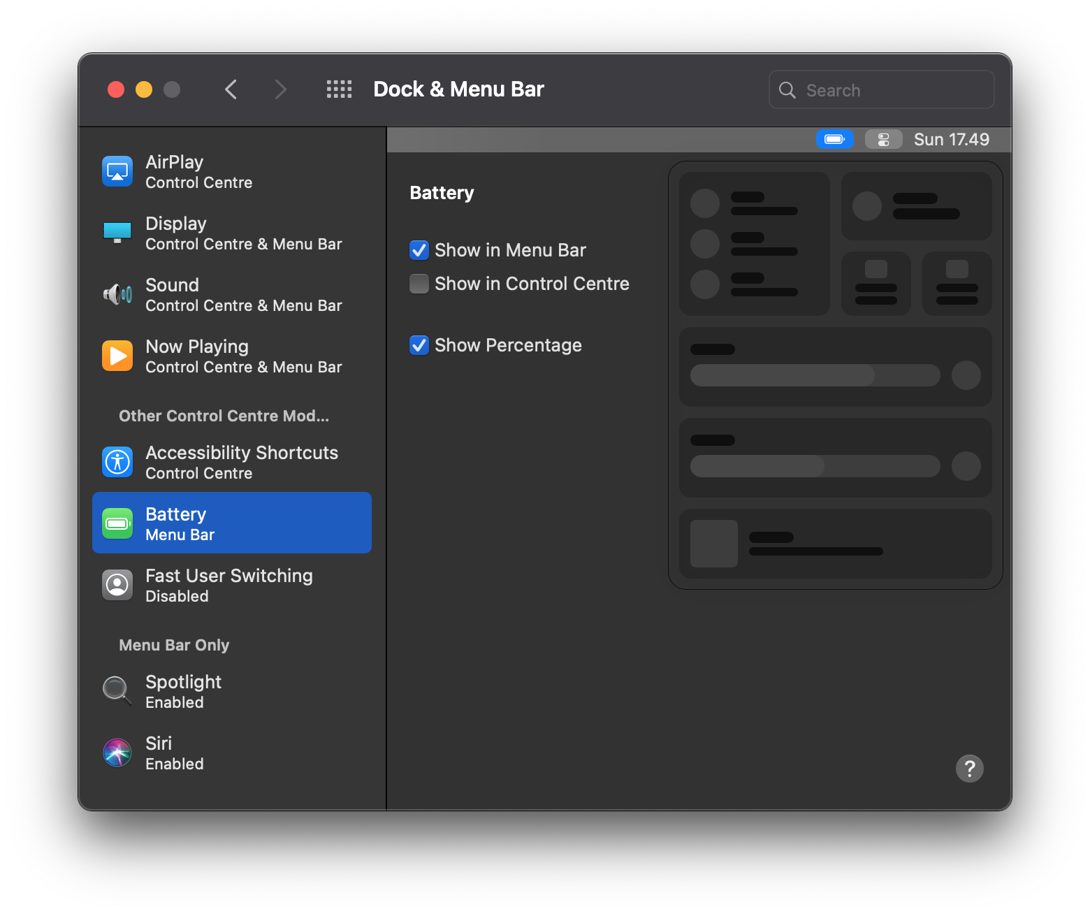The height and width of the screenshot is (914, 1090).
Task: Click the Other Control Centre Mod... header
Action: 224,416
